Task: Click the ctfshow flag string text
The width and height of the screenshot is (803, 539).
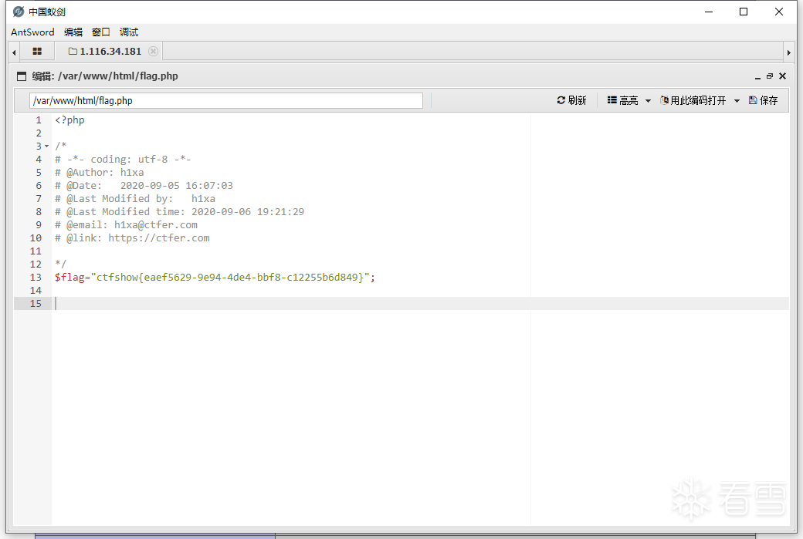Action: pyautogui.click(x=230, y=277)
